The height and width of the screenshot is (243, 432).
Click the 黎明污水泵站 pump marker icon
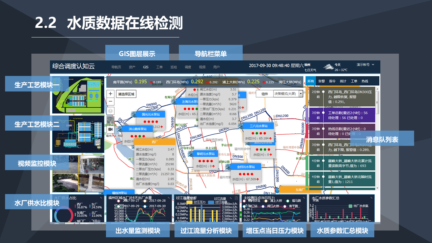191,154
